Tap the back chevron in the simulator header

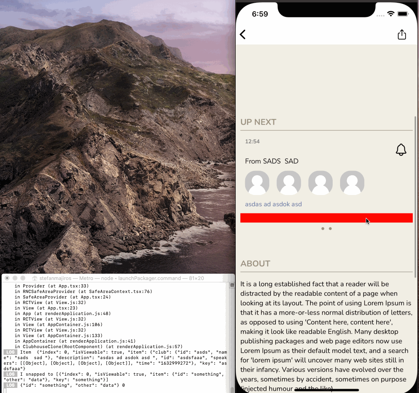pos(243,34)
